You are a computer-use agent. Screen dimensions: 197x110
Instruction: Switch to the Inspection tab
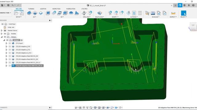(56, 9)
